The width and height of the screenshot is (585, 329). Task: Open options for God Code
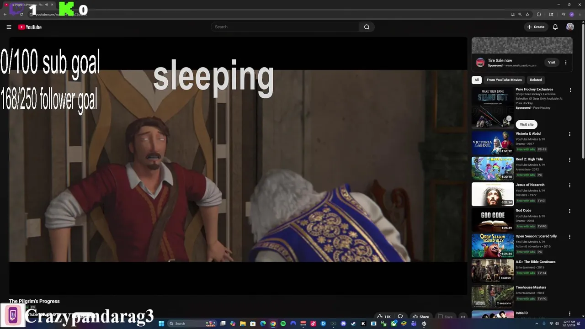coord(569,211)
